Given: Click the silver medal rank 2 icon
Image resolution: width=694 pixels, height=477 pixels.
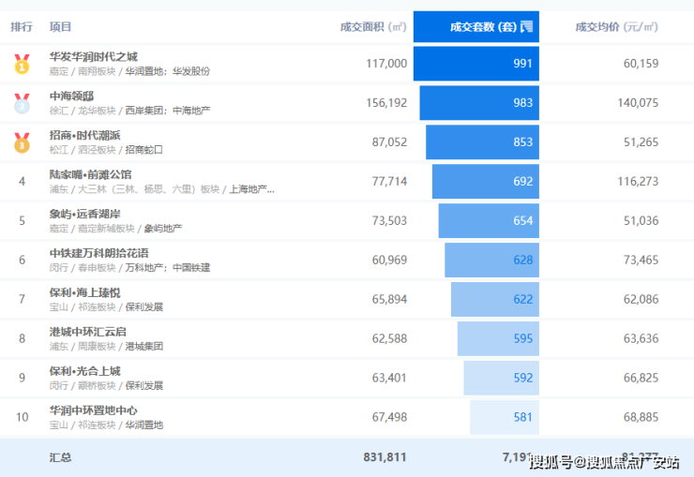Looking at the screenshot, I should click(22, 103).
